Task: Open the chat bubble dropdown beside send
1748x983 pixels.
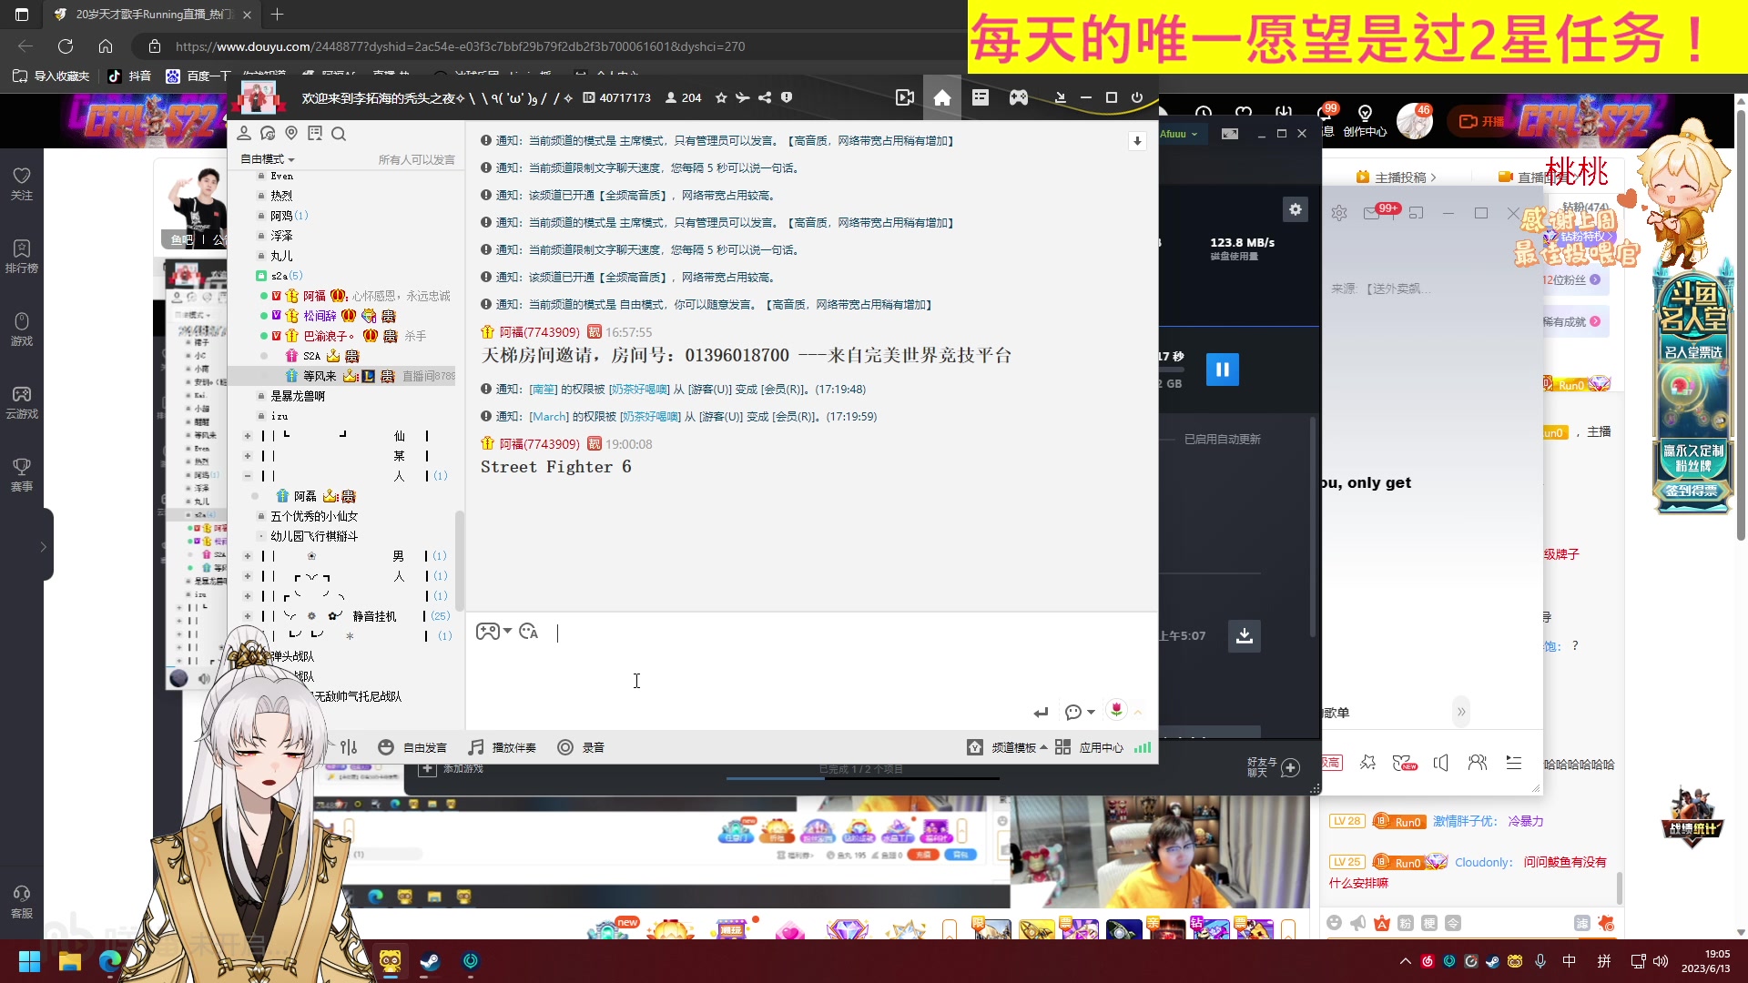Action: click(1080, 712)
